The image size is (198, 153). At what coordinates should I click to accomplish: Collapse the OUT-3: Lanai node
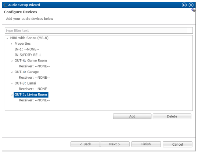12,83
